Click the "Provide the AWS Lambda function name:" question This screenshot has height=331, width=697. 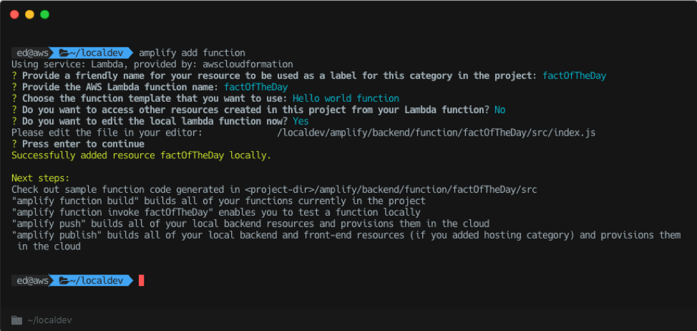pyautogui.click(x=120, y=87)
